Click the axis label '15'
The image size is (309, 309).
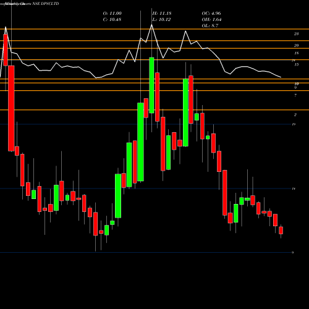297,65
